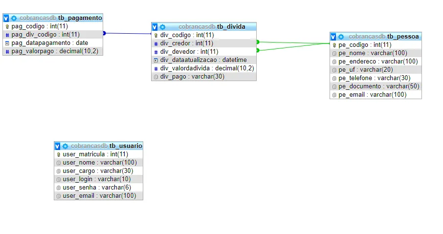Toggle tb_pessoa column list visibility
The image size is (443, 234).
(333, 37)
